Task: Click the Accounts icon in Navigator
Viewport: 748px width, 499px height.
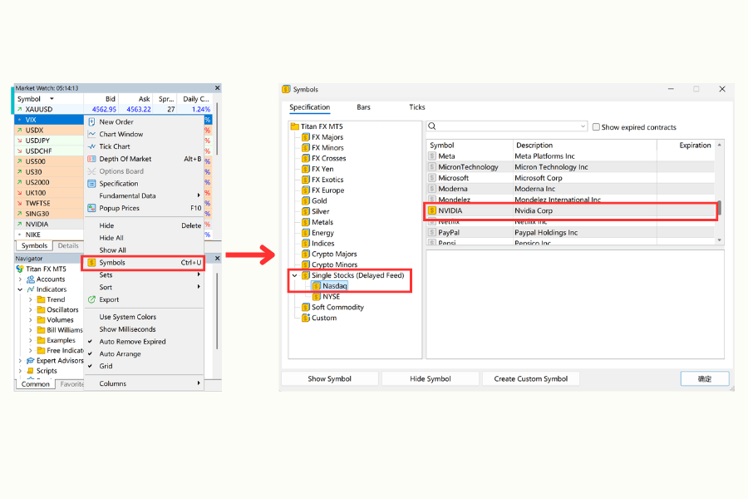Action: point(31,279)
